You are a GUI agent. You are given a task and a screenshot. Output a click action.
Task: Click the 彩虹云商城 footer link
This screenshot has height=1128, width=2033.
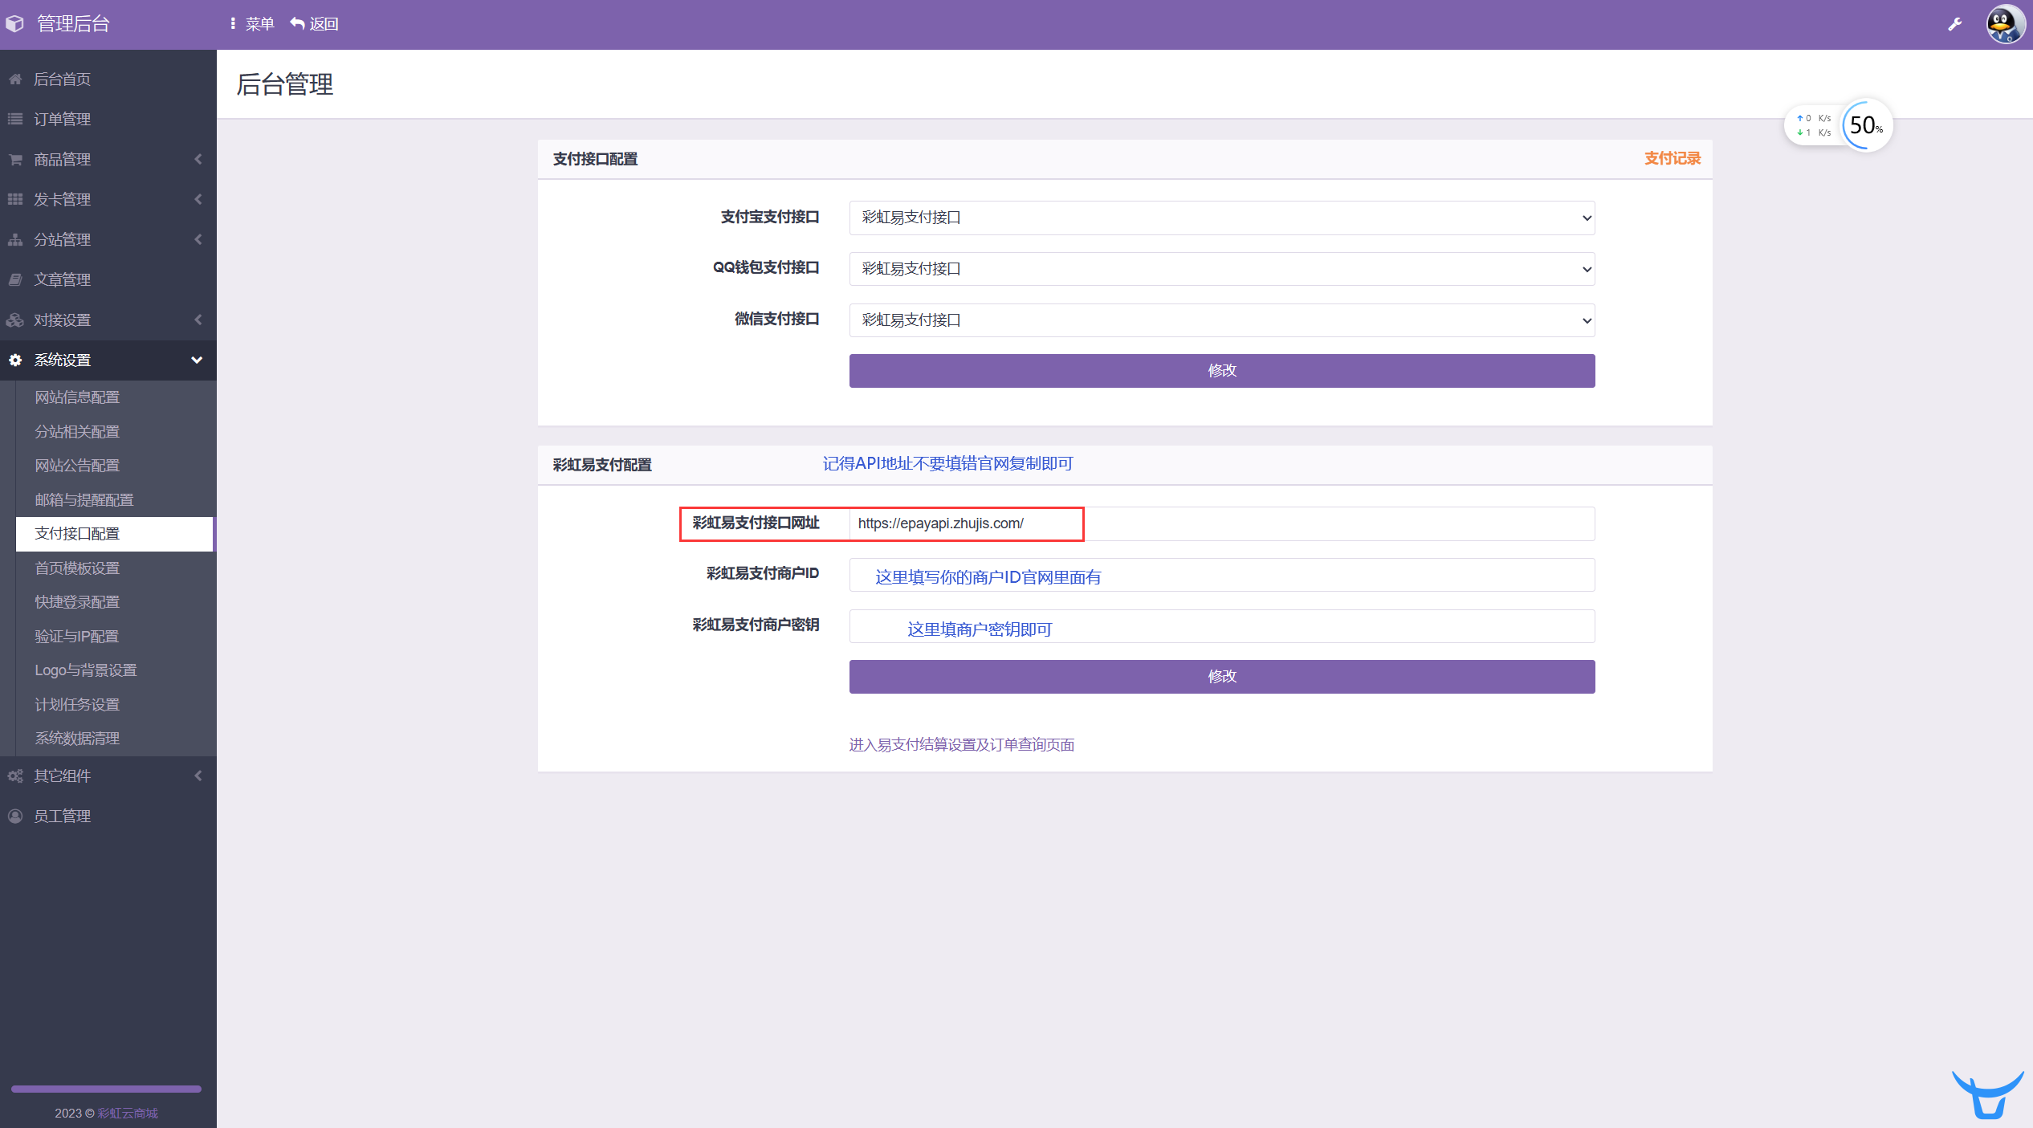pos(128,1113)
